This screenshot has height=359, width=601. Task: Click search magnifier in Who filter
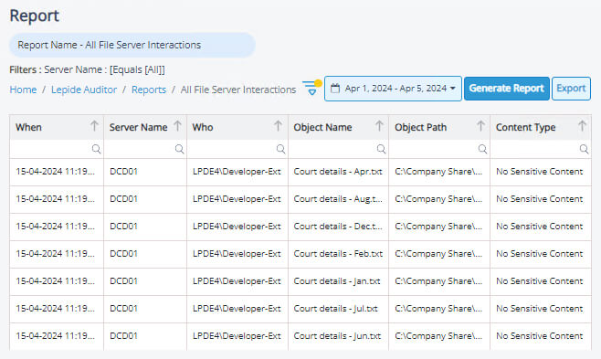(x=280, y=149)
